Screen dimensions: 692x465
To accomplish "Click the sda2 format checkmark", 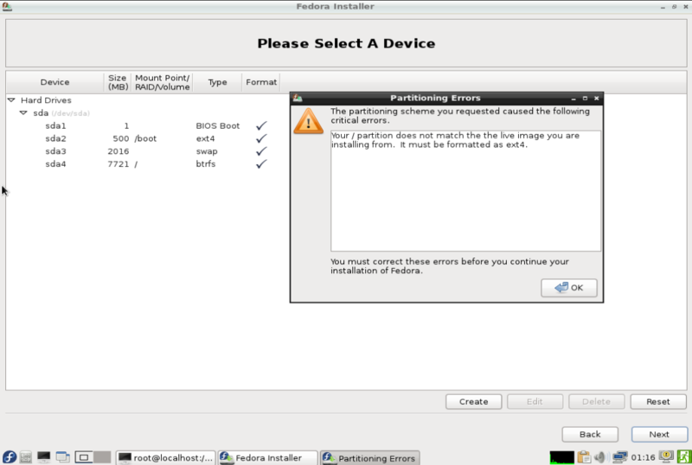I will click(261, 138).
